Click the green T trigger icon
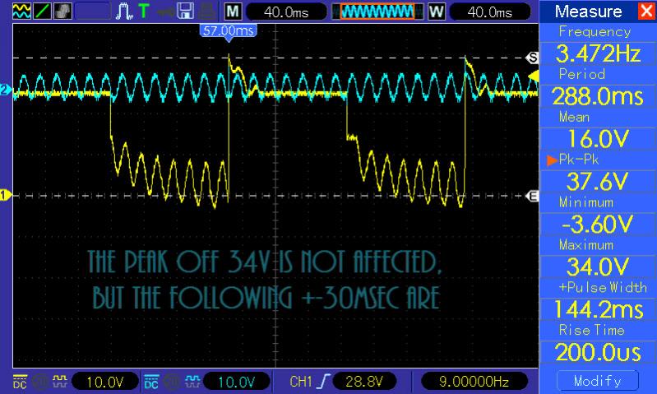The width and height of the screenshot is (657, 394). (x=144, y=11)
